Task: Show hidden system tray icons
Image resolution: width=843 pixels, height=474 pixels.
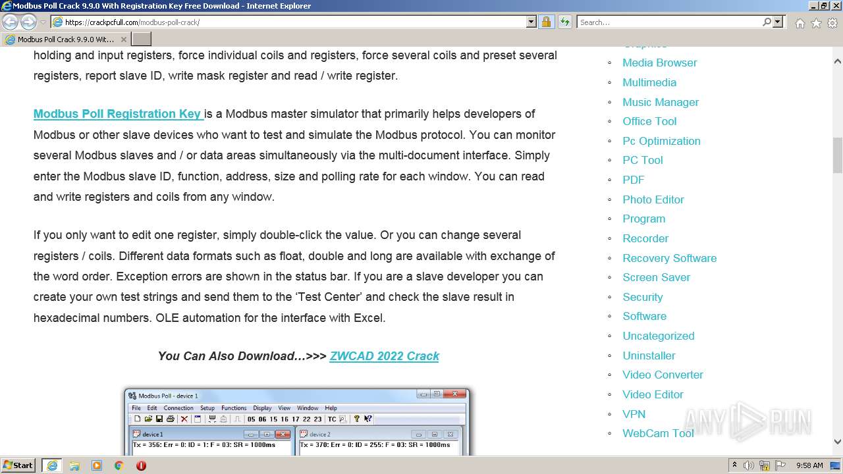Action: (735, 465)
